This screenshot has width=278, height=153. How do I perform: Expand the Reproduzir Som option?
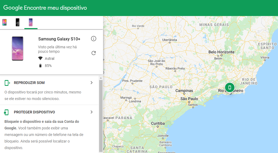(x=91, y=82)
